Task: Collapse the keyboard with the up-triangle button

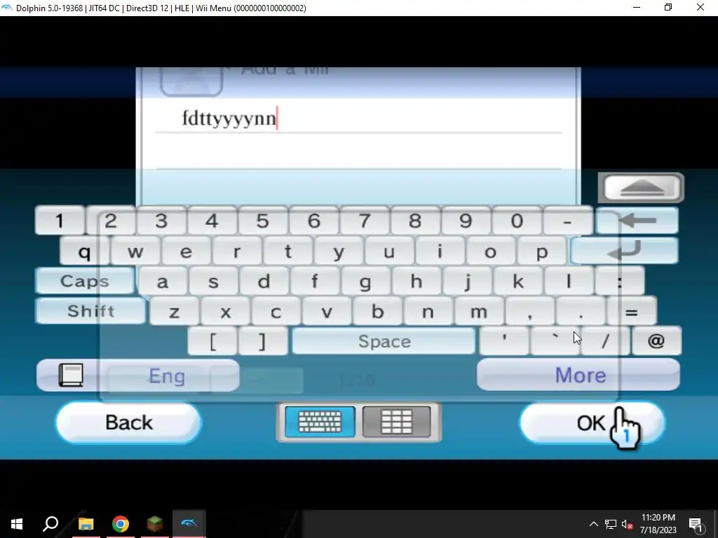Action: [x=641, y=188]
